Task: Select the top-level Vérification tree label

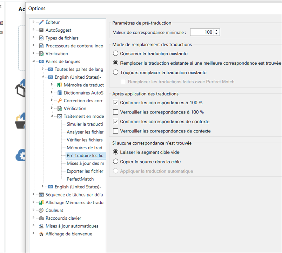Action: click(x=57, y=54)
